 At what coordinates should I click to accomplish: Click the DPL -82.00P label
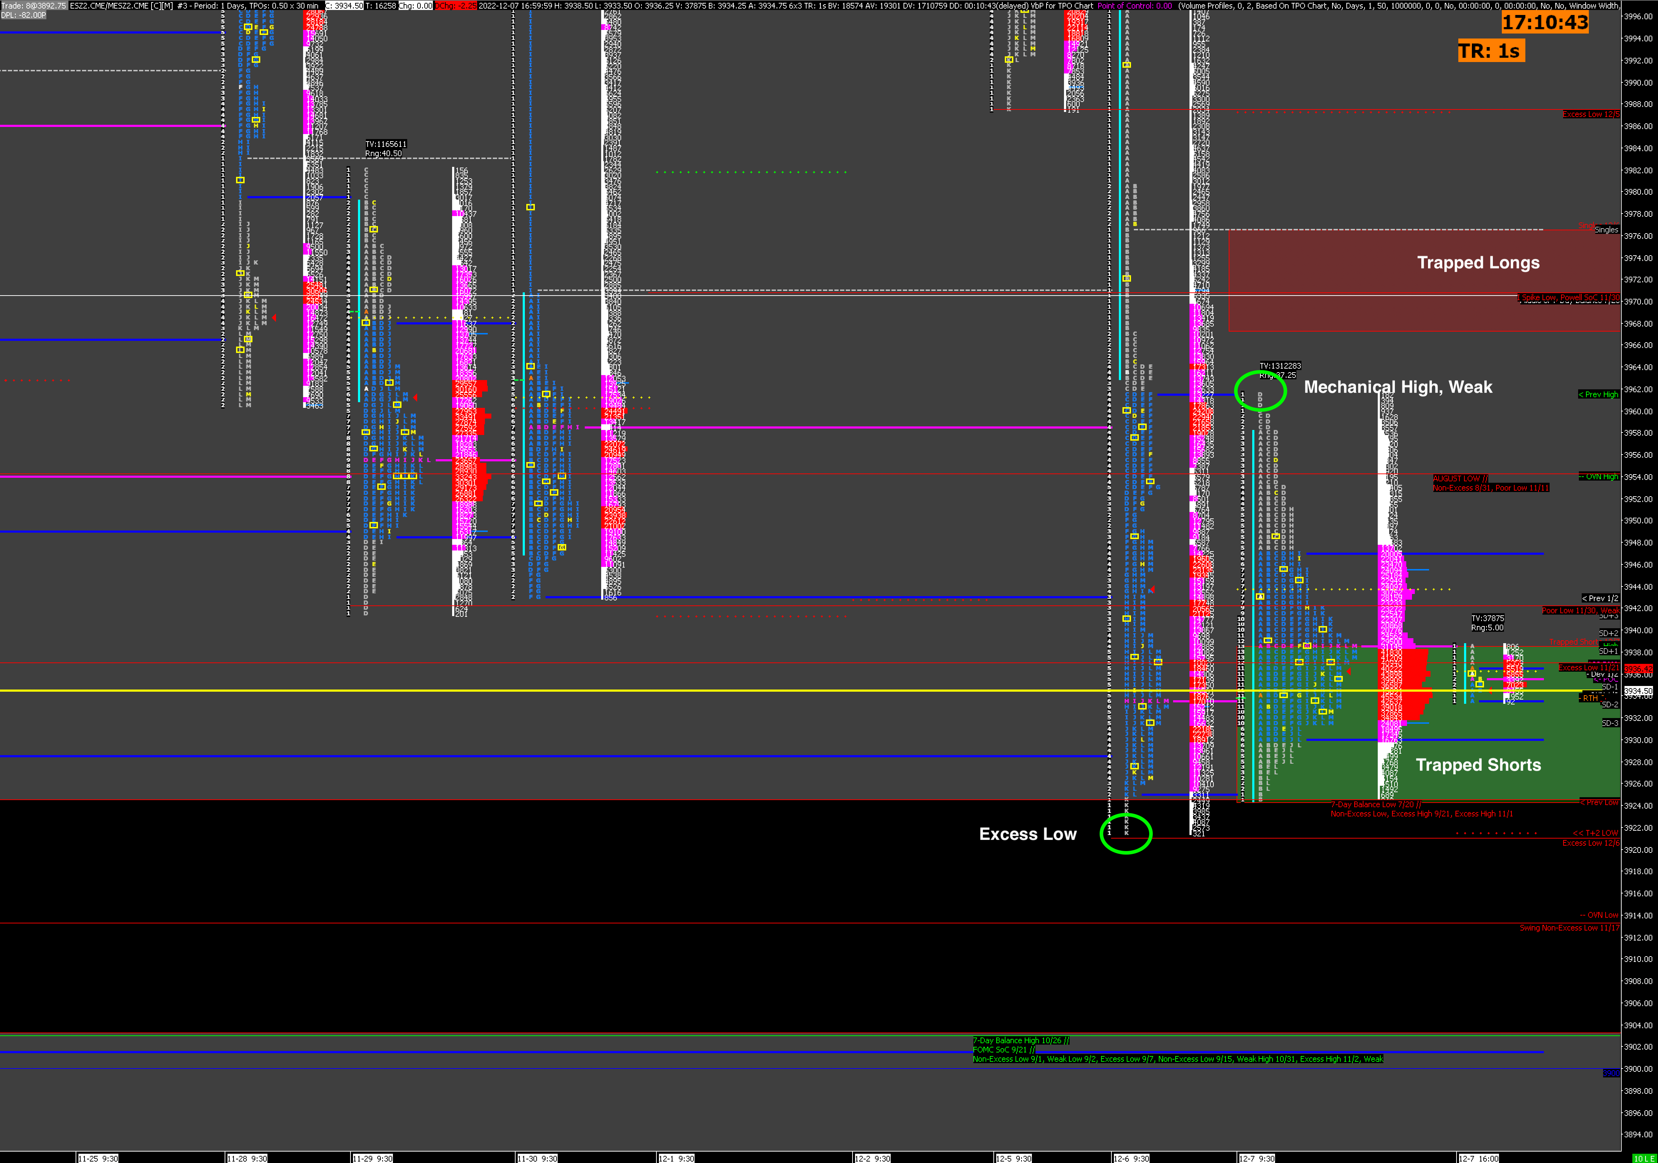(x=23, y=15)
